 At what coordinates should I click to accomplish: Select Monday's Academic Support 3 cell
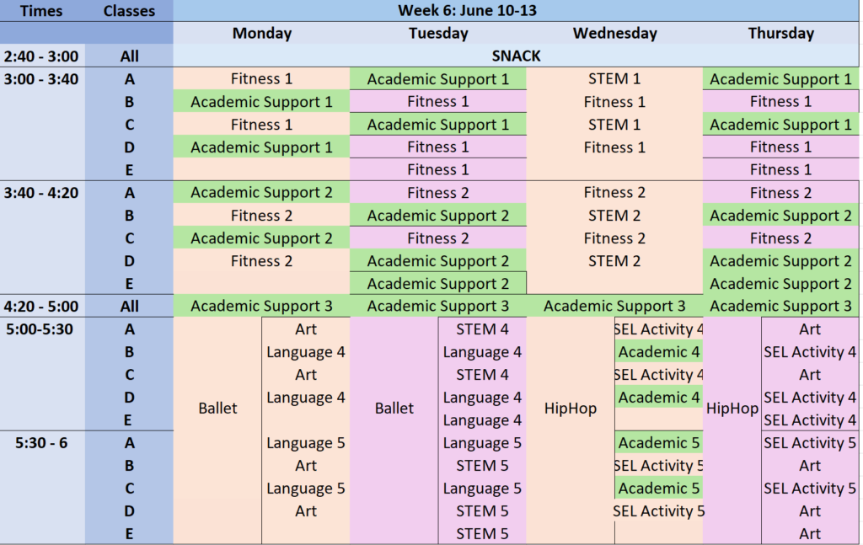point(261,306)
